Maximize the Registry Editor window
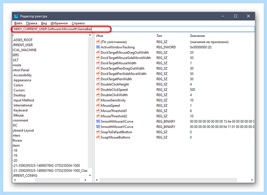Screen dimensions: 267x195 click(x=235, y=16)
